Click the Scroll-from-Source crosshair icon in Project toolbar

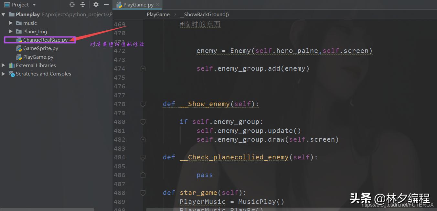point(72,5)
